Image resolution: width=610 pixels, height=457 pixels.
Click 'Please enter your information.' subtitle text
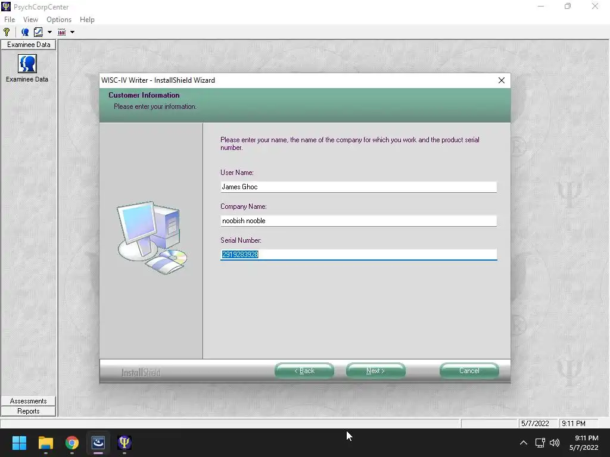click(x=155, y=107)
